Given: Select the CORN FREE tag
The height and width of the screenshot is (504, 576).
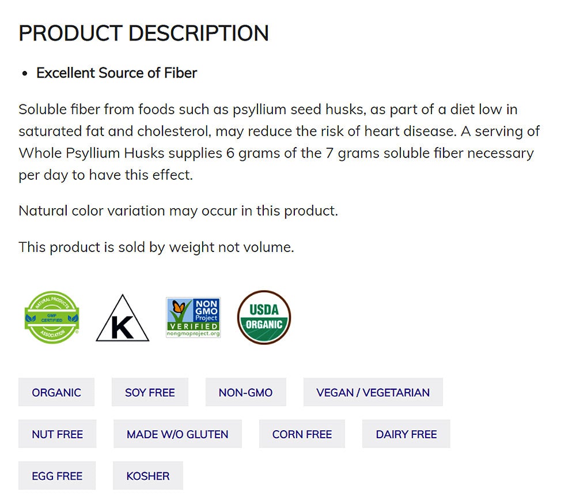Looking at the screenshot, I should tap(302, 434).
